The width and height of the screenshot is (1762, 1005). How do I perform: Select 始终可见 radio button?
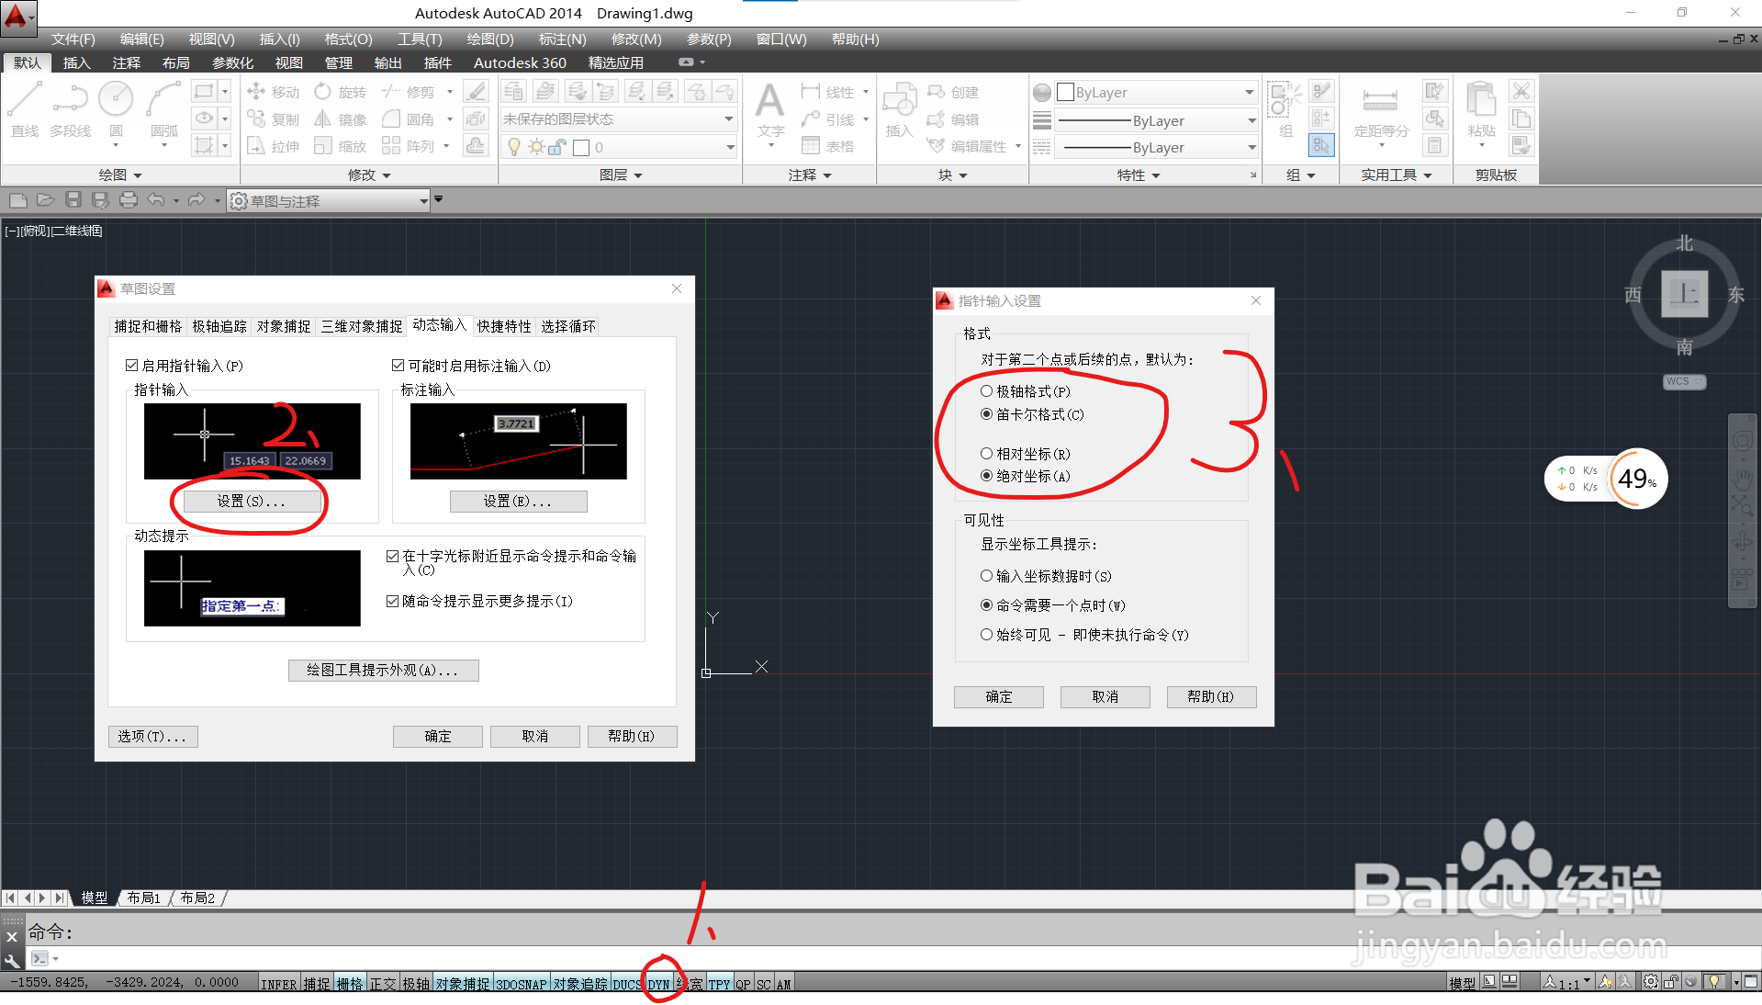pos(986,635)
